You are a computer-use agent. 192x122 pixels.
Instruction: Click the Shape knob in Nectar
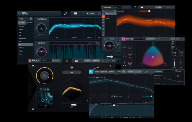point(45,76)
